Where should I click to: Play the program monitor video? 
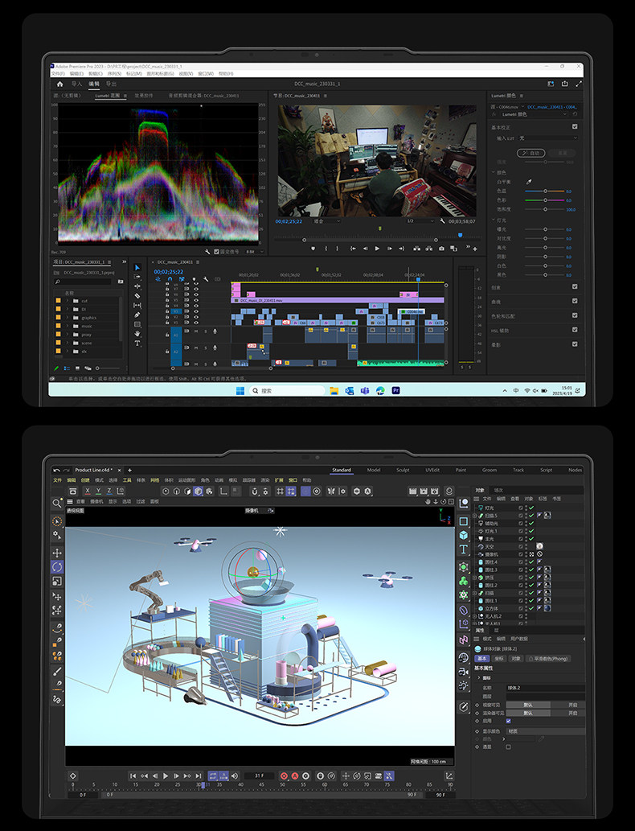[x=377, y=248]
